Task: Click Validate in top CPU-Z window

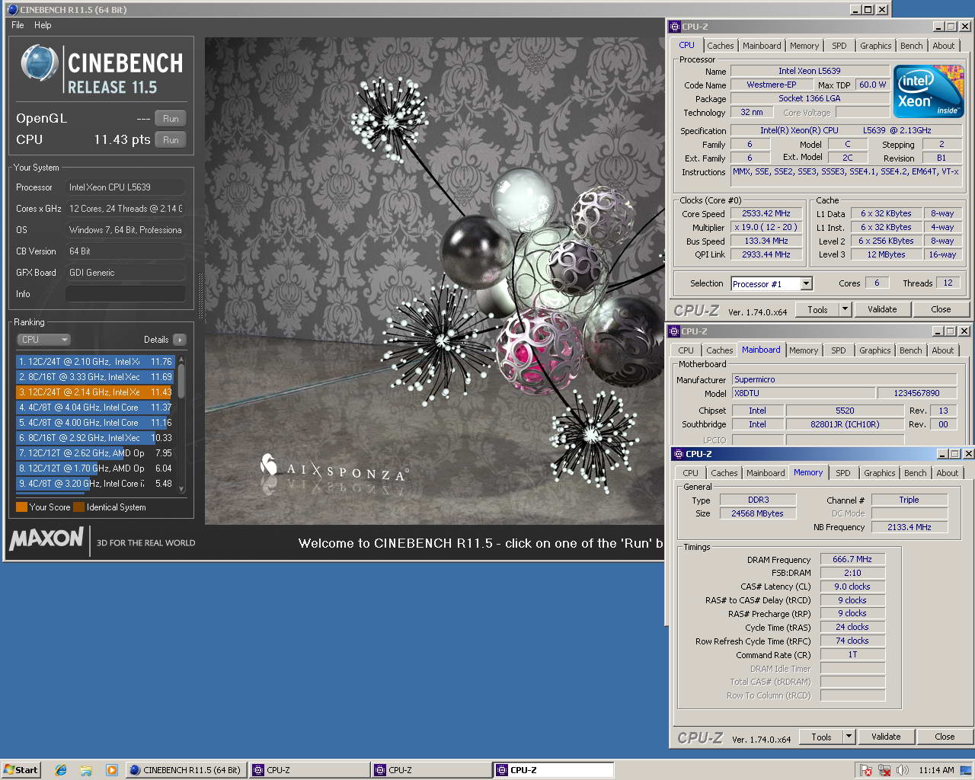Action: [x=882, y=309]
